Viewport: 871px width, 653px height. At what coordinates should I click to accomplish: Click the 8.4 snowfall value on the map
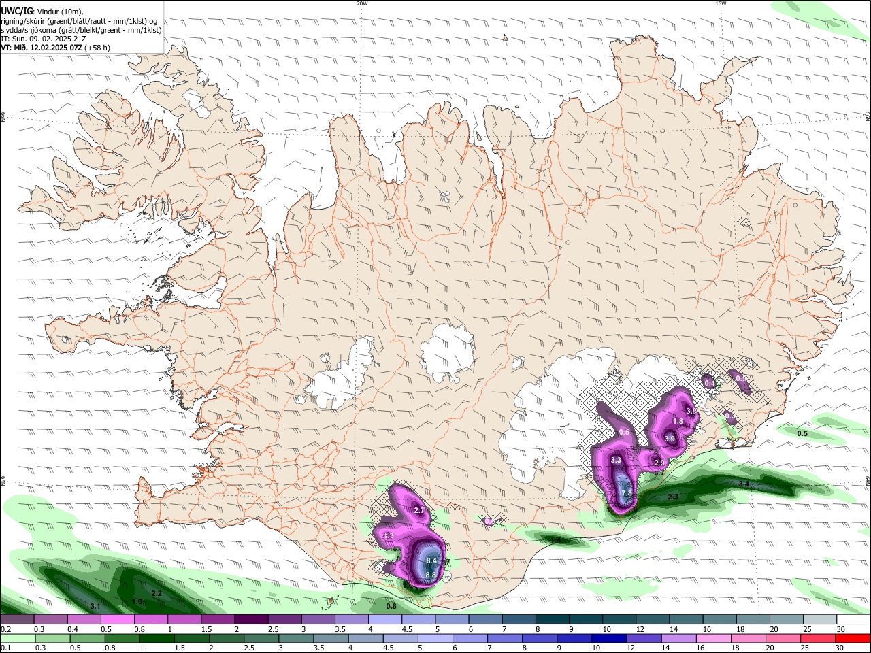pos(431,560)
